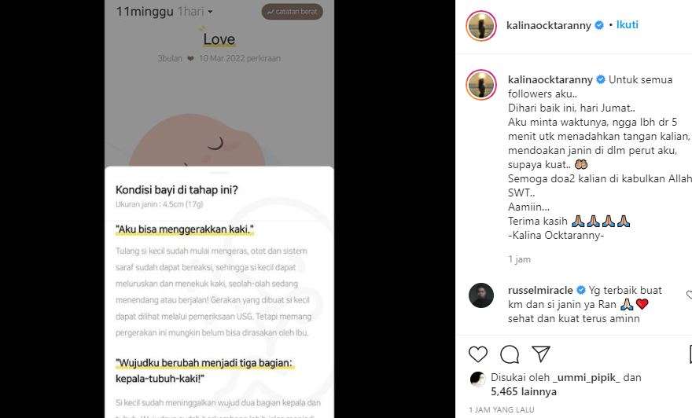The height and width of the screenshot is (418, 692).
Task: Open russelmiracle username link
Action: pos(540,290)
